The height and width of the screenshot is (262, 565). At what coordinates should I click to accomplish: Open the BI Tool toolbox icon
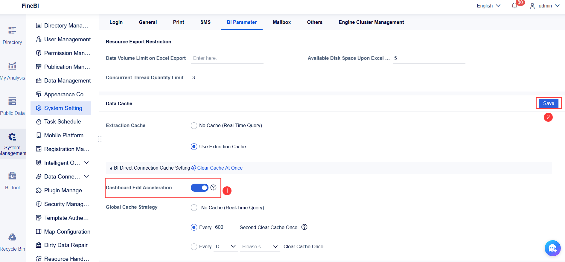12,176
